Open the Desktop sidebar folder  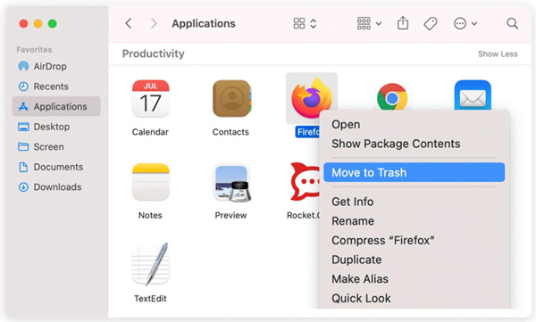click(x=56, y=127)
